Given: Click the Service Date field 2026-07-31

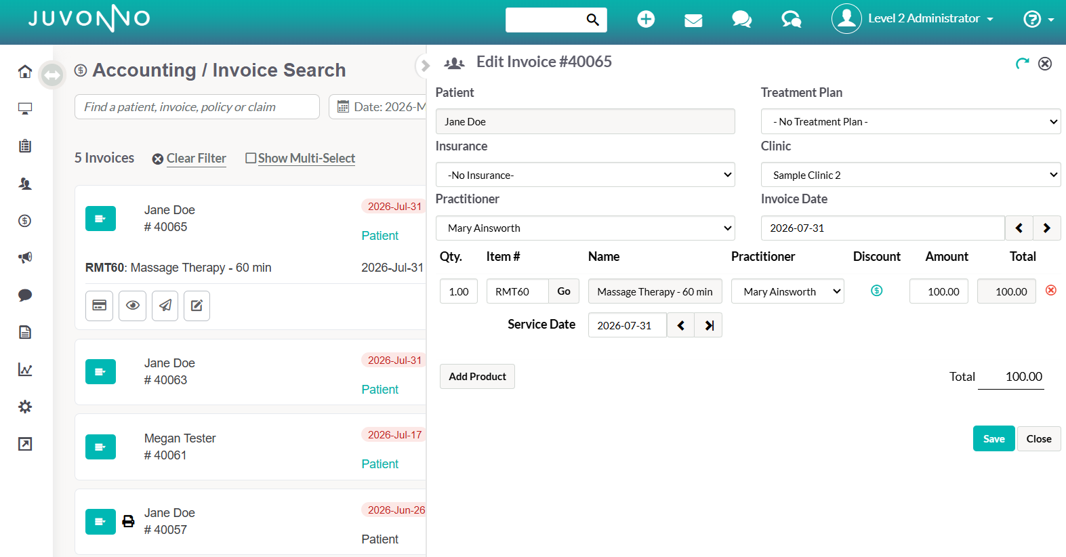Looking at the screenshot, I should pyautogui.click(x=627, y=325).
